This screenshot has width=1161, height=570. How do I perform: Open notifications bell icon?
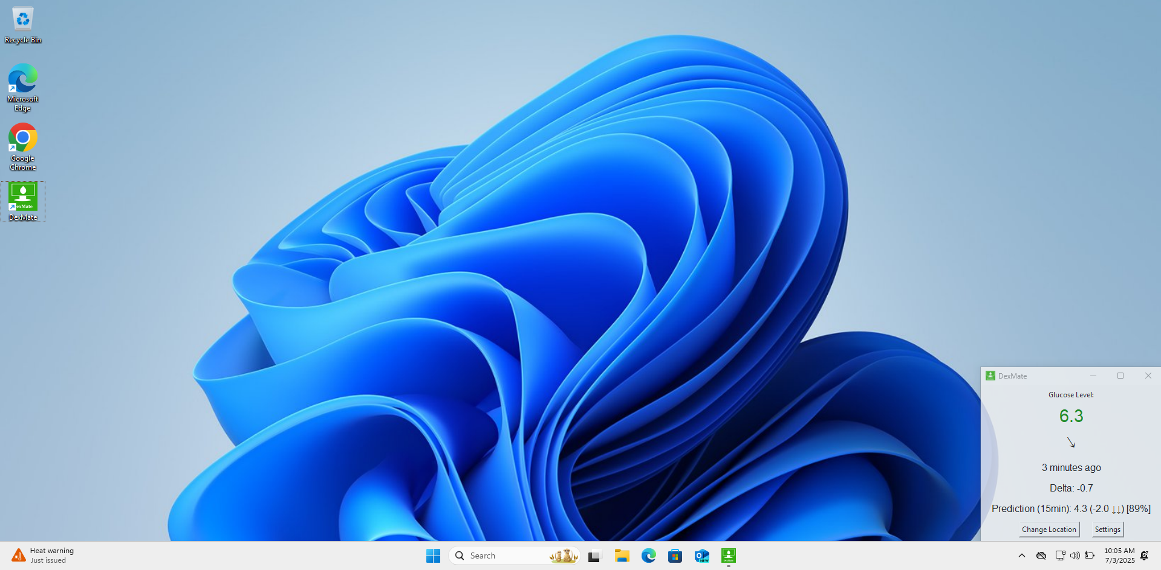(x=1145, y=556)
